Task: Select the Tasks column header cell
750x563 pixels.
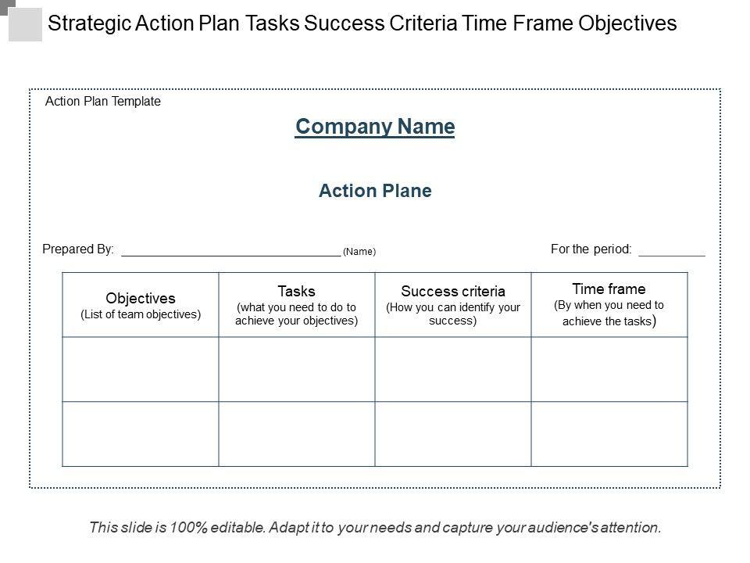Action: 296,305
